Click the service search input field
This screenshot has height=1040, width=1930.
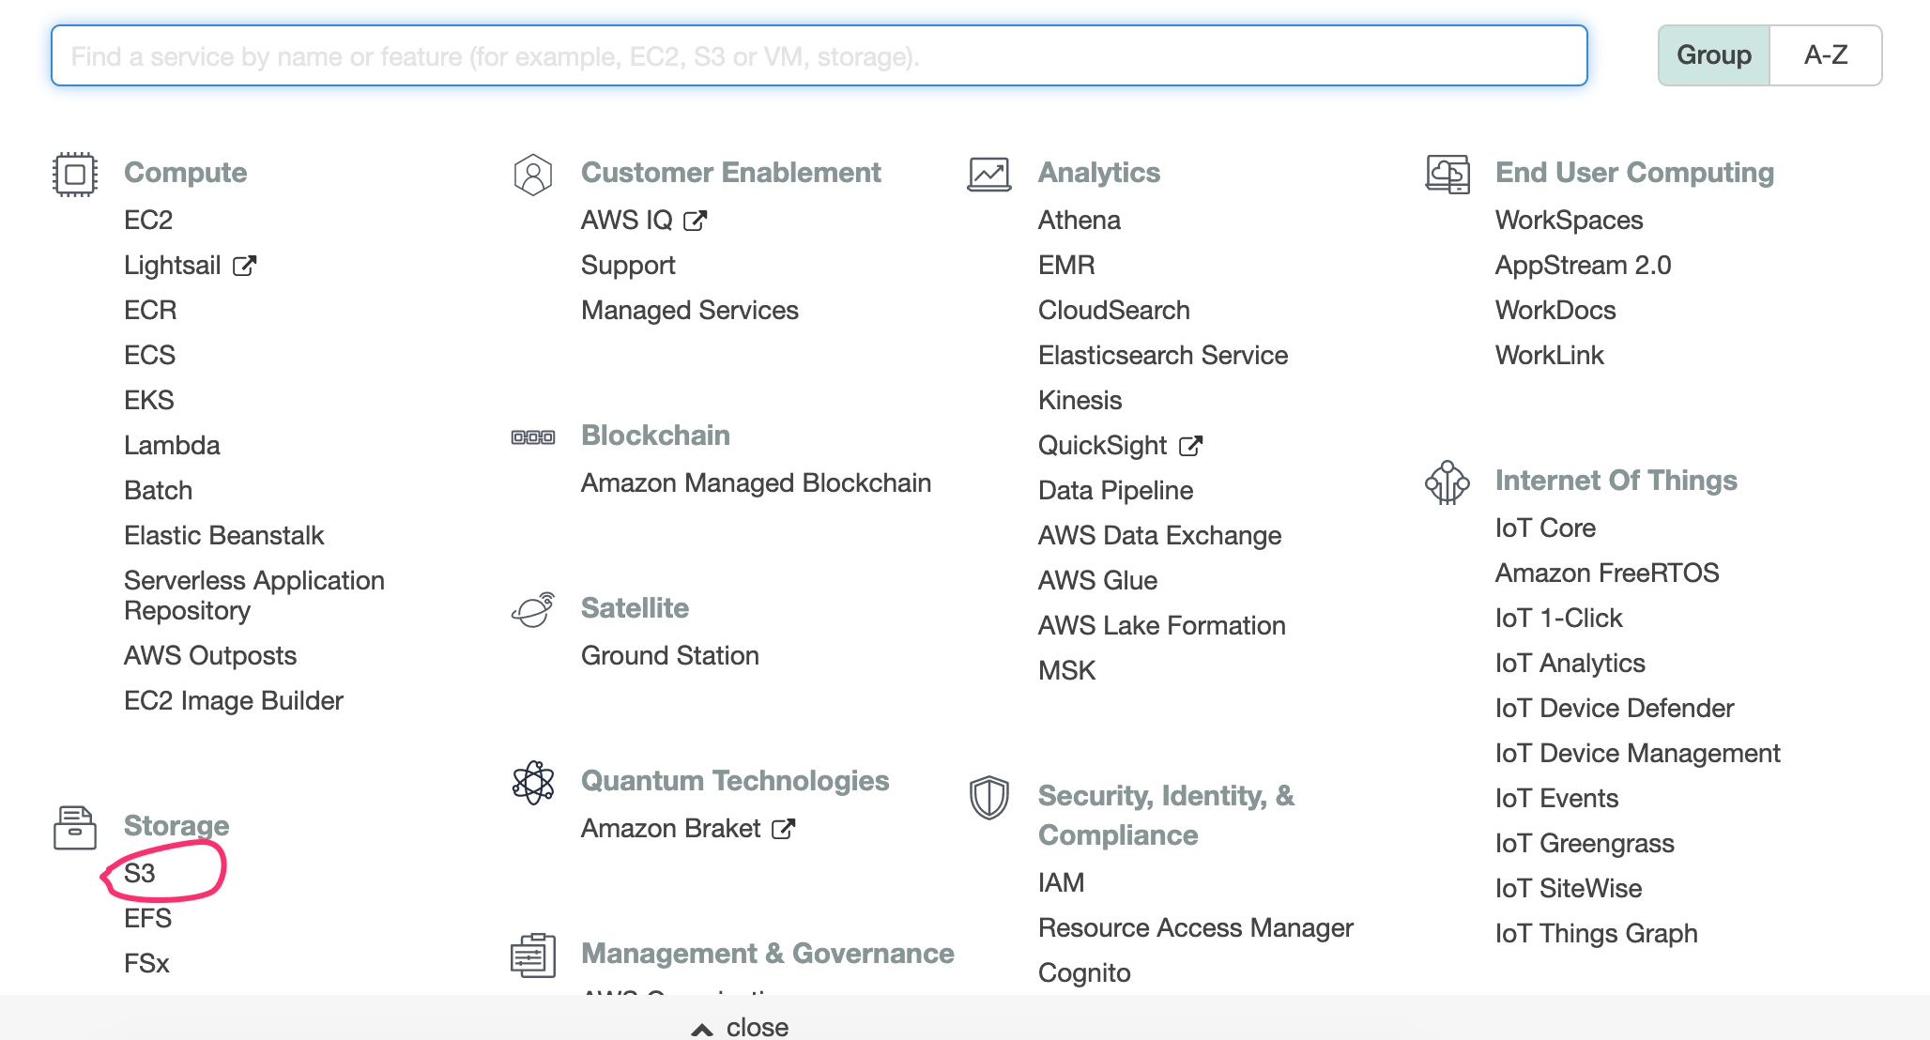819,55
